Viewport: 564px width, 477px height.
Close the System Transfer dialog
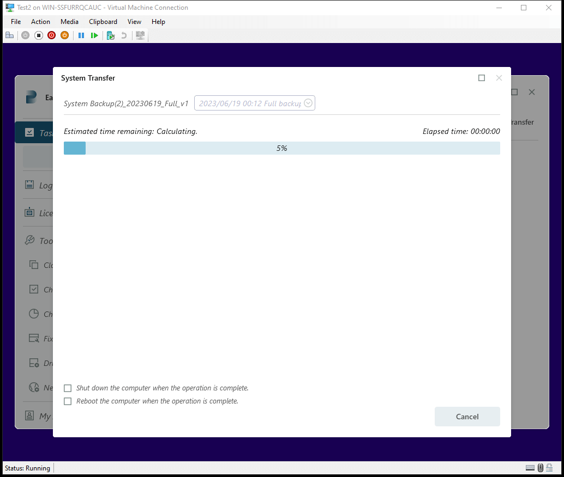click(499, 78)
